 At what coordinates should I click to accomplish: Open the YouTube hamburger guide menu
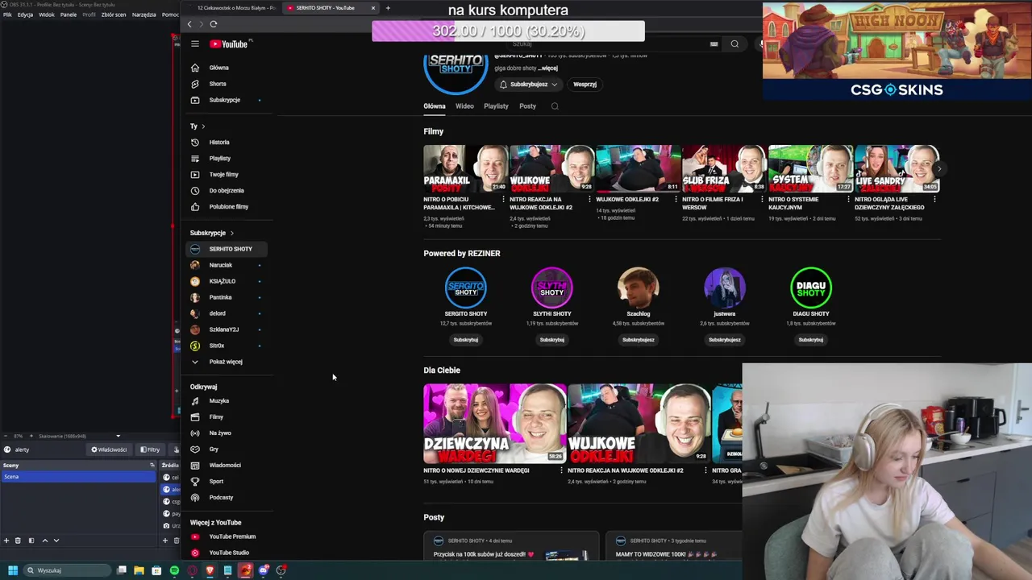[x=194, y=44]
